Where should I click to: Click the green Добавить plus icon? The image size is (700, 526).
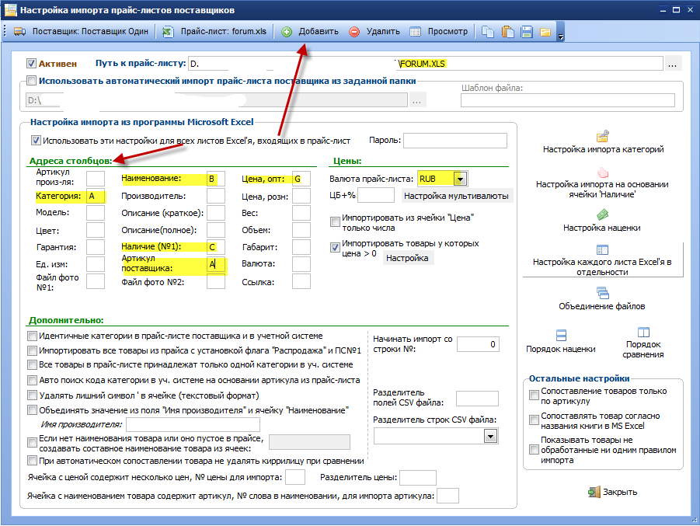287,32
